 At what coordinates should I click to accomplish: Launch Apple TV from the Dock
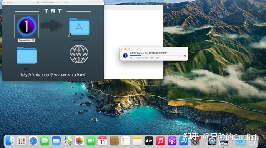[x=149, y=141]
